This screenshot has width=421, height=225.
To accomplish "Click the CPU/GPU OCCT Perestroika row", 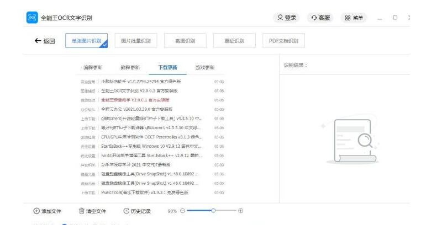I will 152,137.
